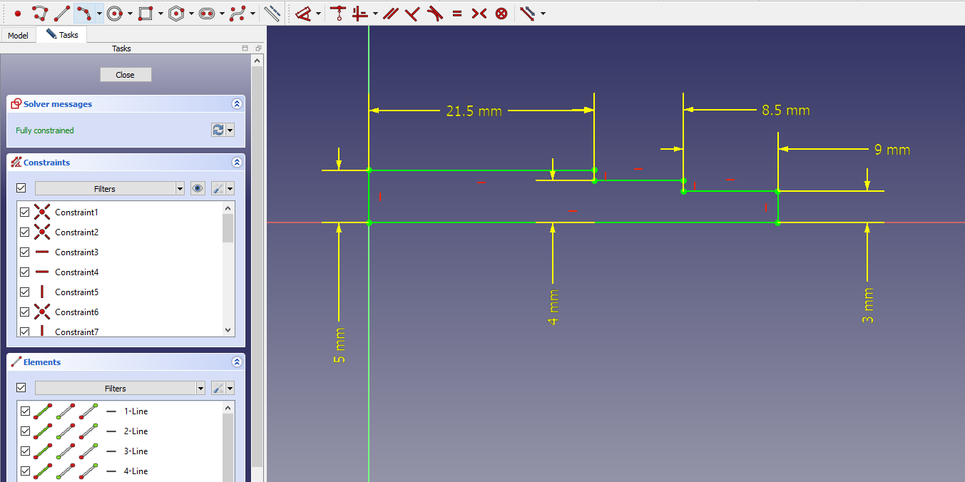965x482 pixels.
Task: Toggle construction geometry mode
Action: (272, 13)
